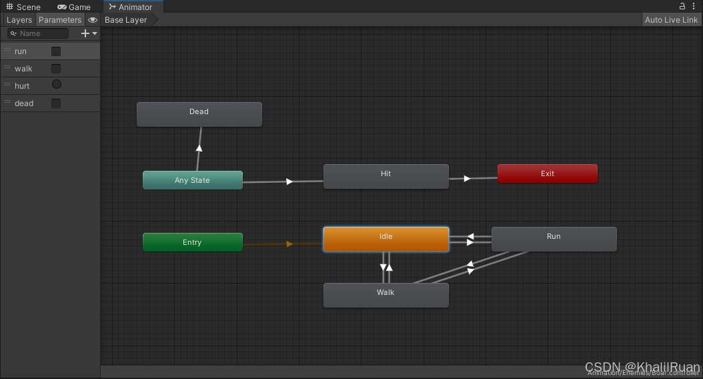Select the Idle to Run transition arrow

[x=470, y=243]
